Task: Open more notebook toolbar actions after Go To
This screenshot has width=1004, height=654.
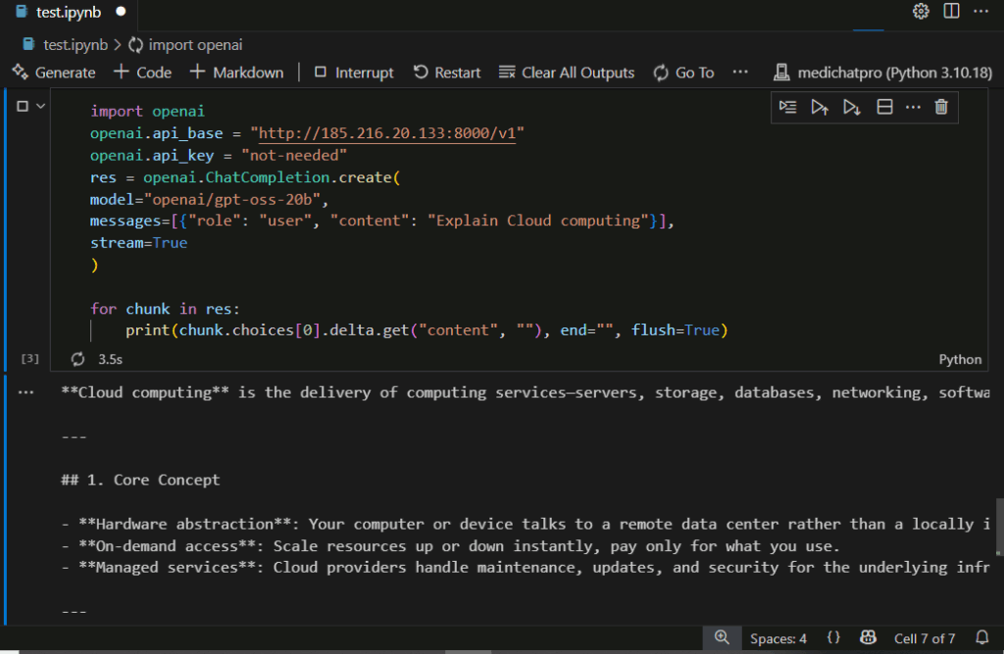Action: [740, 73]
